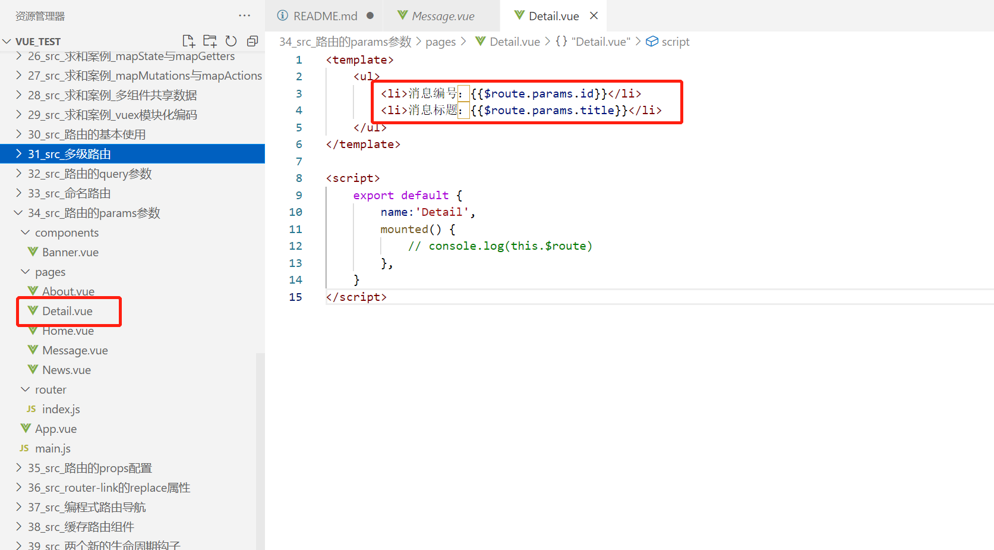Collapse all folders in explorer

pyautogui.click(x=253, y=41)
